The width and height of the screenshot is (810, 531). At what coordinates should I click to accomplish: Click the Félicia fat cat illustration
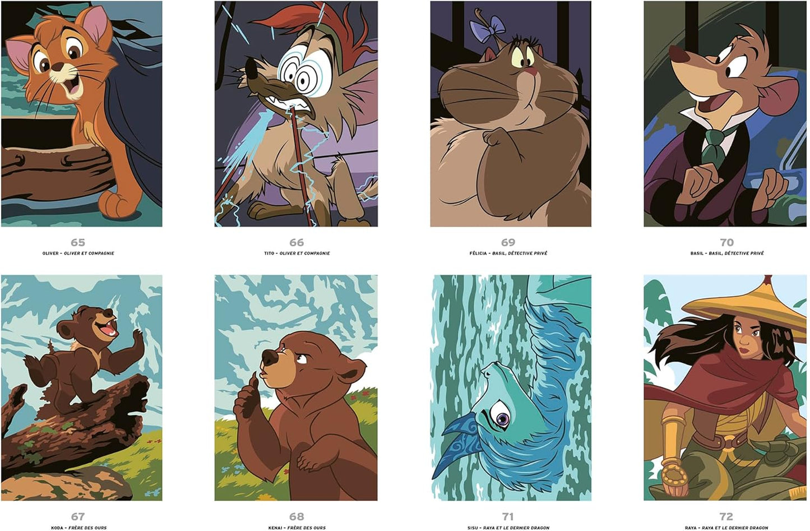pyautogui.click(x=511, y=114)
